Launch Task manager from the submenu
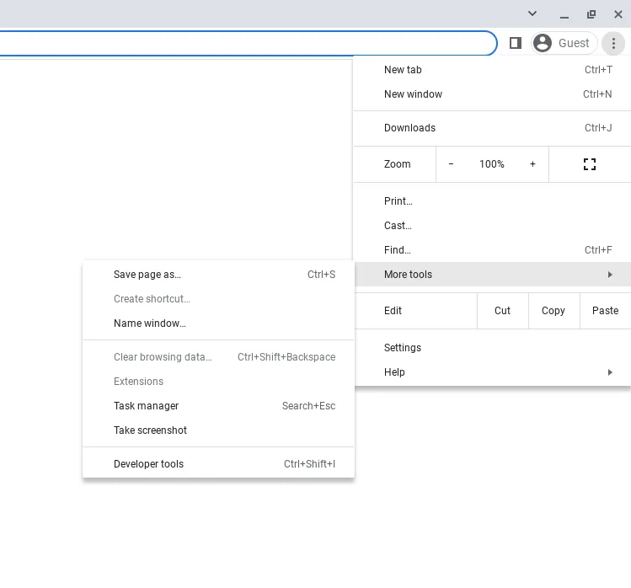 pyautogui.click(x=218, y=406)
